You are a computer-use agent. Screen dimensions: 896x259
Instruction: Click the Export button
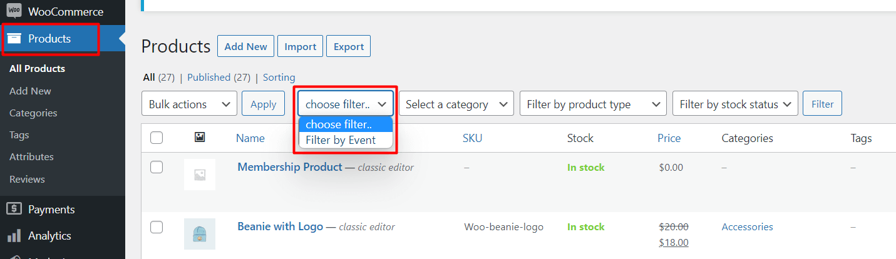[349, 46]
